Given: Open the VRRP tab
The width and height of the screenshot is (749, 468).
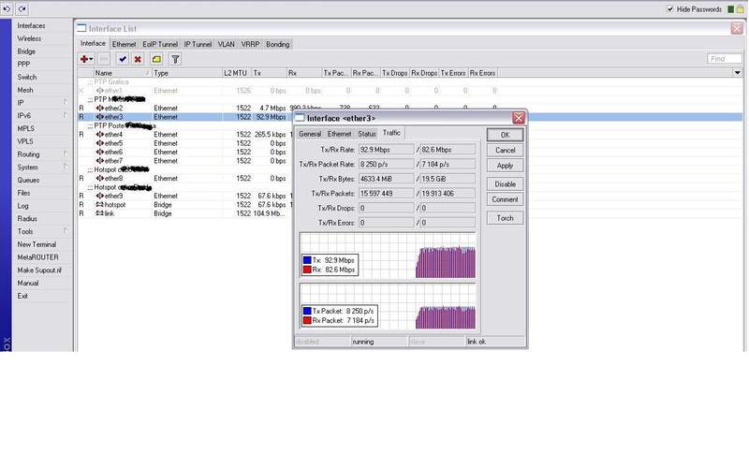Looking at the screenshot, I should [x=250, y=44].
